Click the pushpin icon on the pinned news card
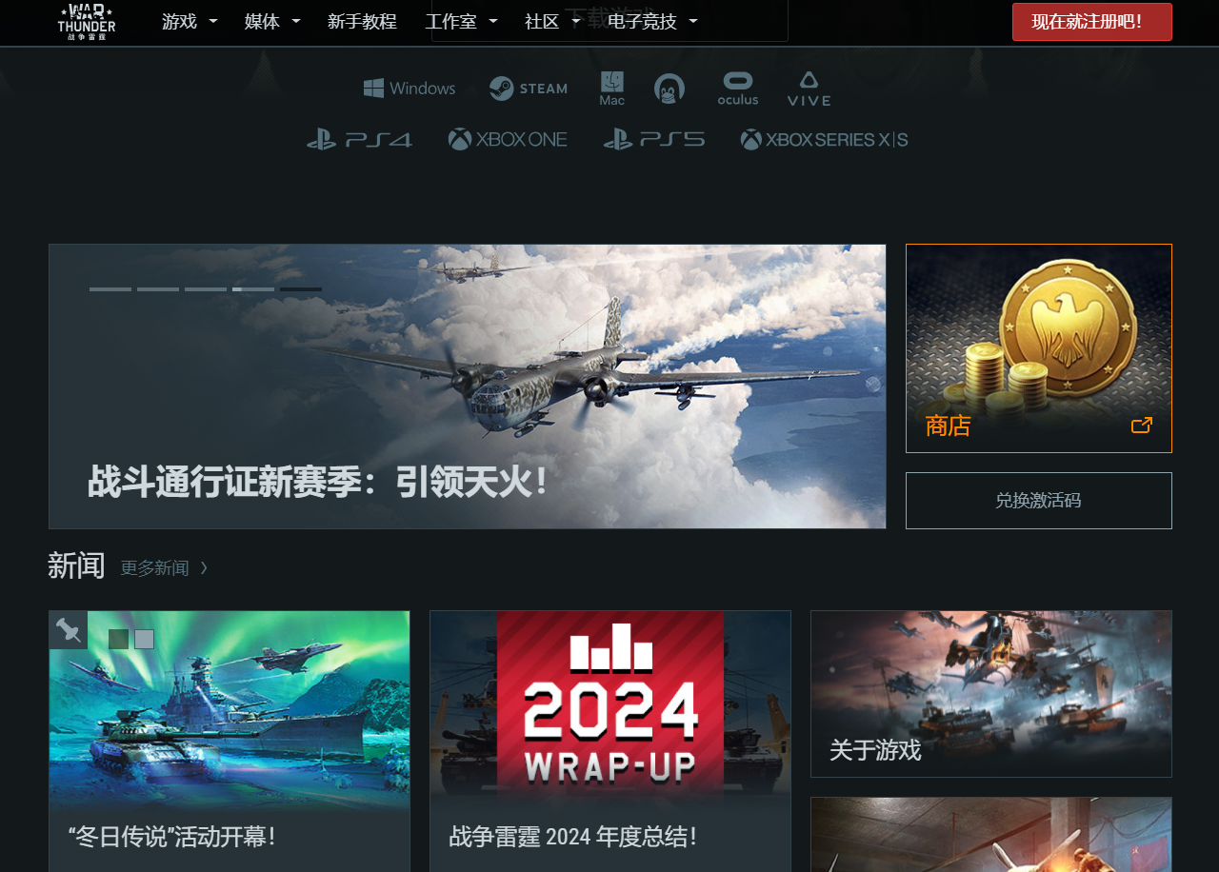The width and height of the screenshot is (1219, 872). click(x=68, y=630)
